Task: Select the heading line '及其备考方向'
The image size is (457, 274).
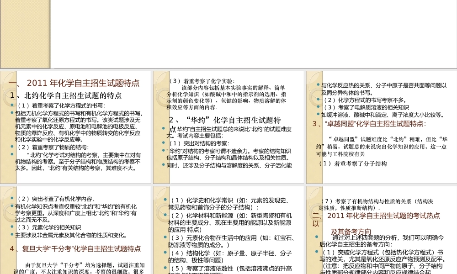Action: [351, 232]
